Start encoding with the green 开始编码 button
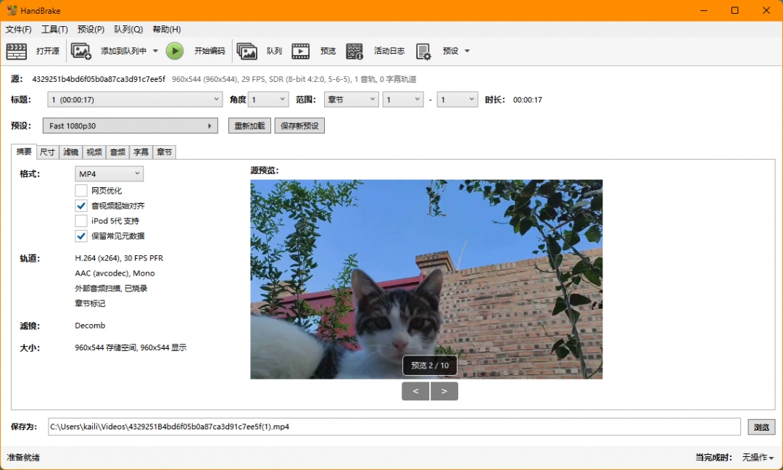 tap(175, 51)
